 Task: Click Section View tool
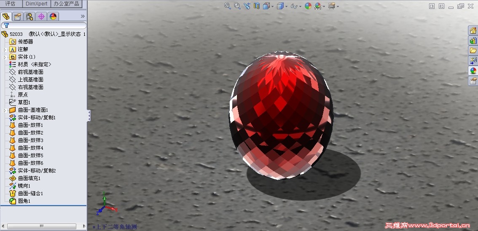[257, 6]
